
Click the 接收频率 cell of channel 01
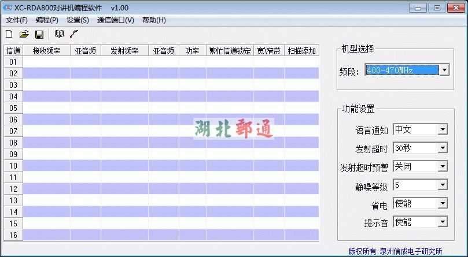(x=46, y=62)
